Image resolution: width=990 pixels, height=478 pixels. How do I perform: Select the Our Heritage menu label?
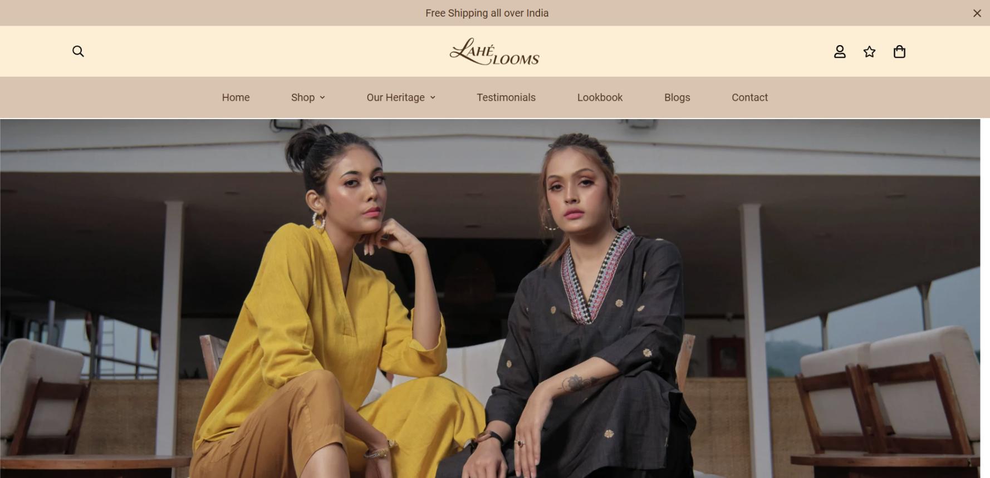(395, 97)
